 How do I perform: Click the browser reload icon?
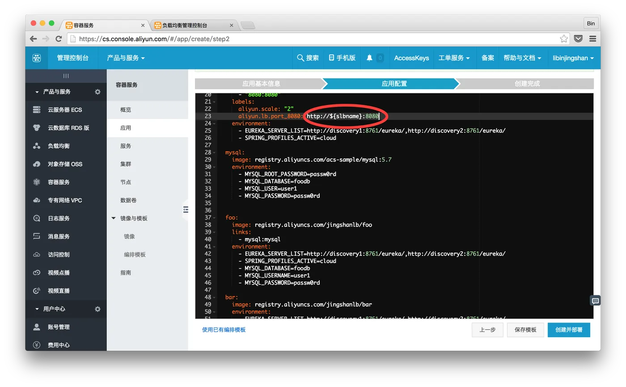59,39
